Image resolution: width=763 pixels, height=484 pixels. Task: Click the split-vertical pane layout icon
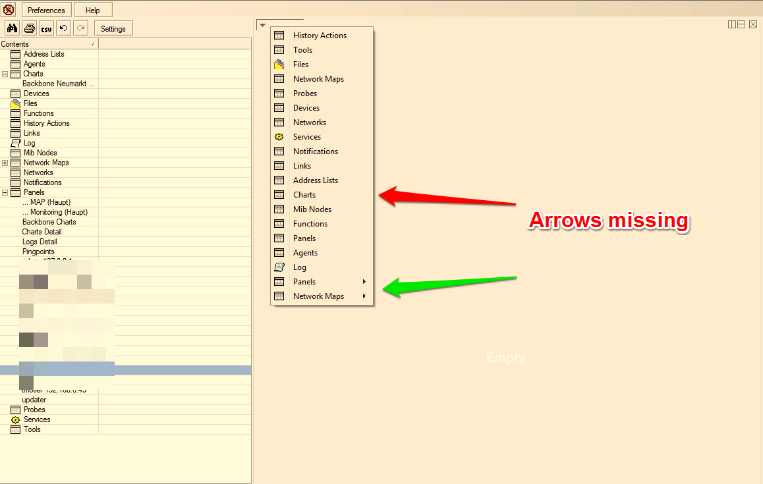(732, 24)
